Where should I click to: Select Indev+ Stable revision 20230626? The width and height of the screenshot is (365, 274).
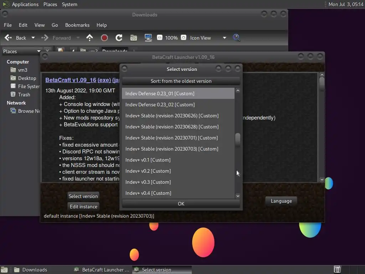click(x=178, y=116)
